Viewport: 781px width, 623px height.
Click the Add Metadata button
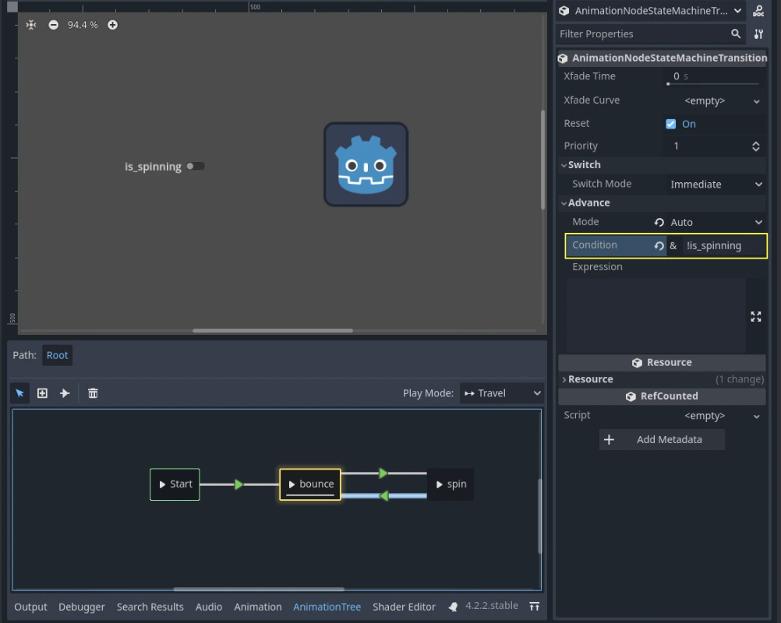coord(661,440)
